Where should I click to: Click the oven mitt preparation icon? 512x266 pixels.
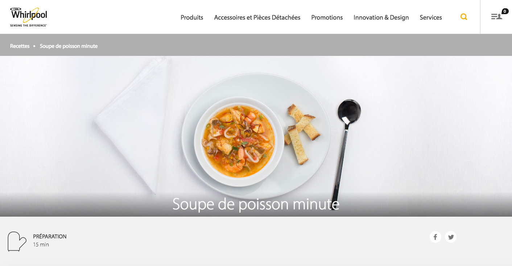click(x=17, y=241)
